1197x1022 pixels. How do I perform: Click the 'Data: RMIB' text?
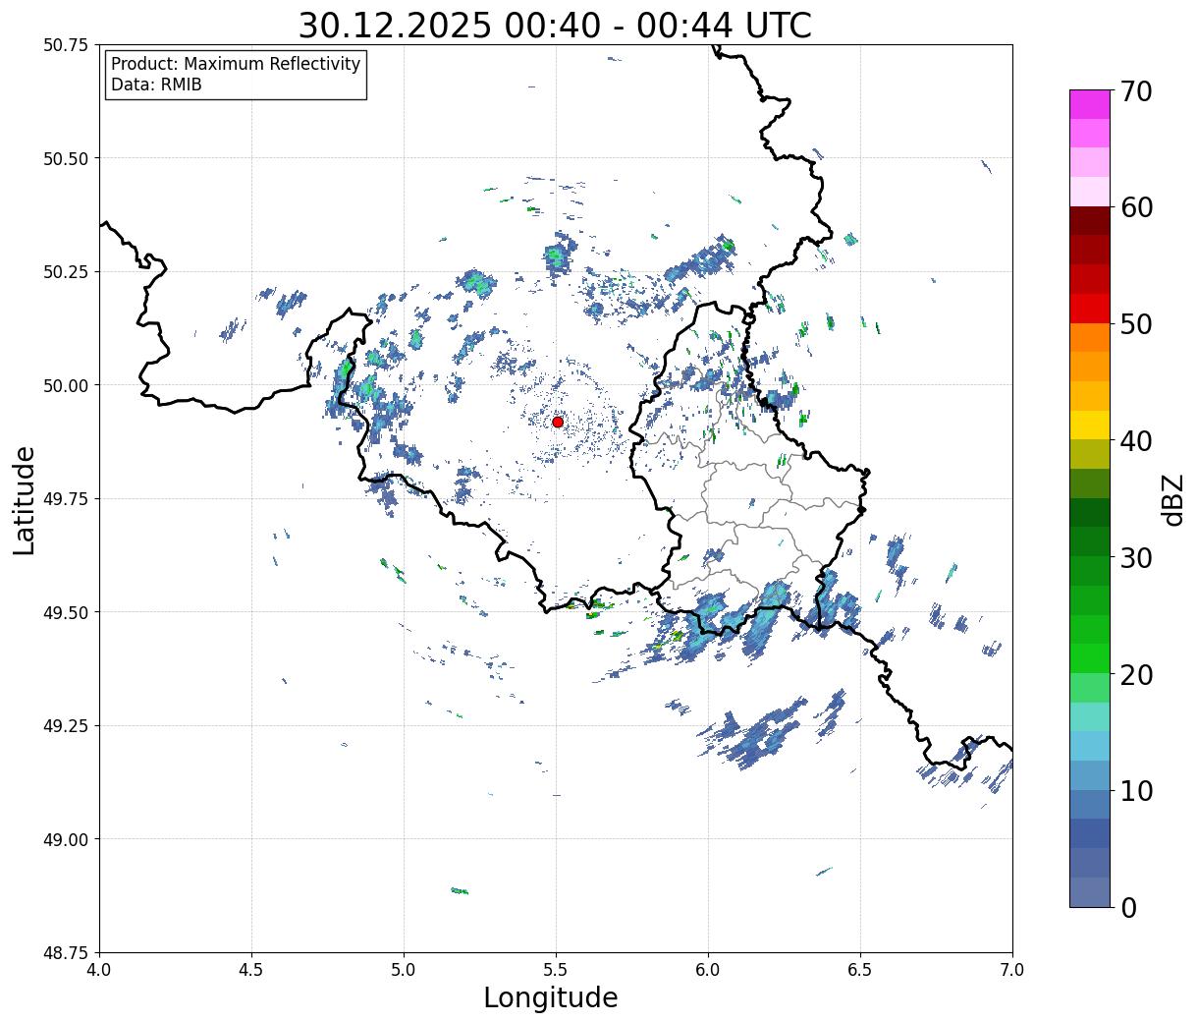tap(156, 85)
